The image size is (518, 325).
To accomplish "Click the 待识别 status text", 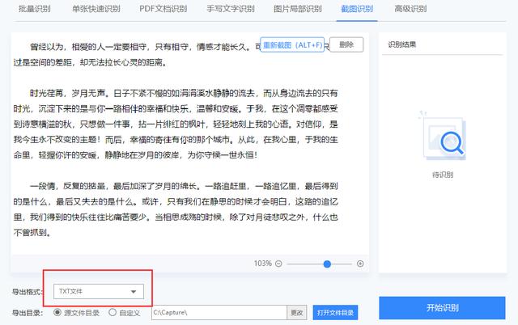I will (443, 175).
